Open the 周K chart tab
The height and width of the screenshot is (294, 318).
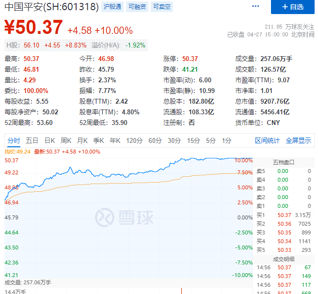[x=66, y=140]
